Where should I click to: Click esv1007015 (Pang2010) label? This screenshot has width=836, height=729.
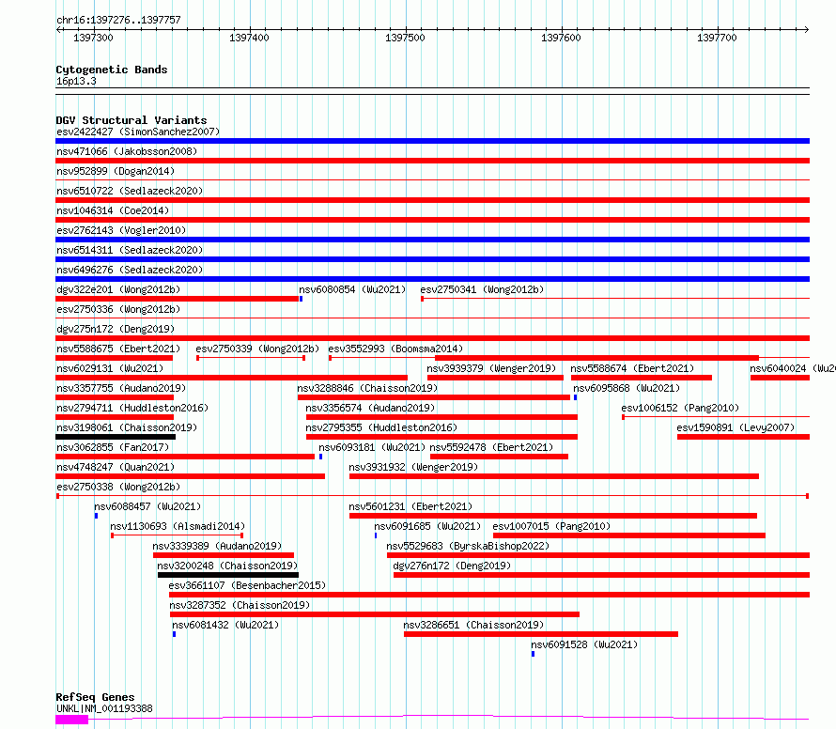coord(551,526)
